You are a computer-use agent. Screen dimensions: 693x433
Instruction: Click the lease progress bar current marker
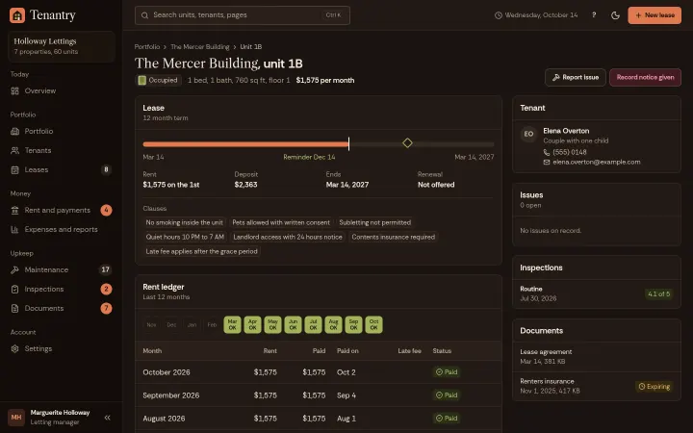[348, 144]
